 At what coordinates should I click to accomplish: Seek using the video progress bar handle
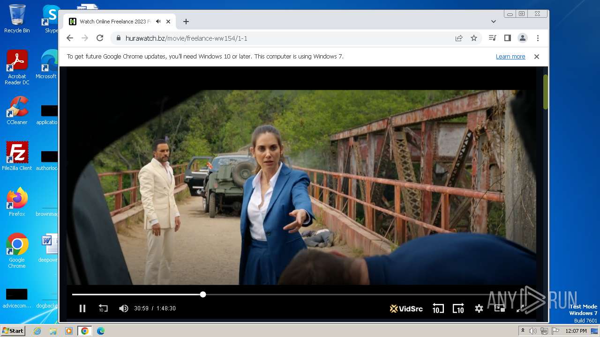[203, 294]
